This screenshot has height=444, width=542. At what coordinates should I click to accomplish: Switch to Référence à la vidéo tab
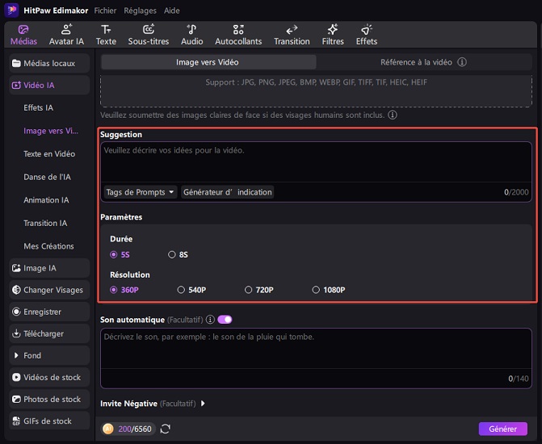(x=423, y=62)
